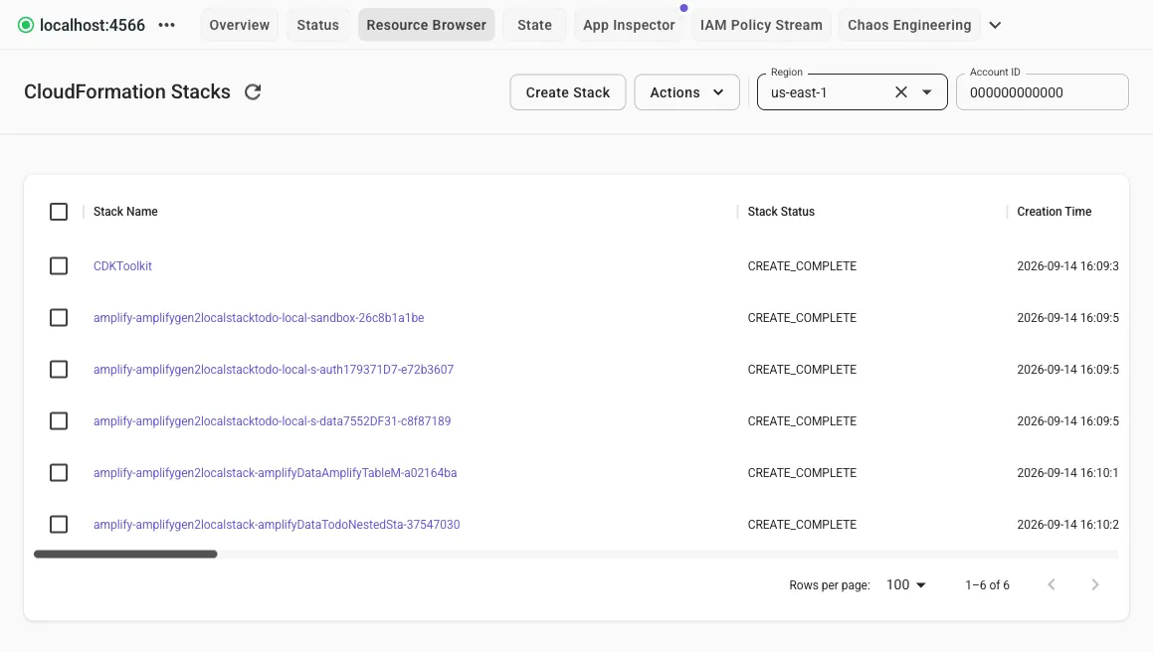Switch to the Status tab
The height and width of the screenshot is (652, 1153).
pos(317,25)
